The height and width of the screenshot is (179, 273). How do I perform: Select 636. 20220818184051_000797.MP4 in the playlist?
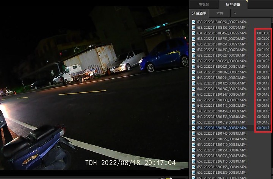click(222, 44)
